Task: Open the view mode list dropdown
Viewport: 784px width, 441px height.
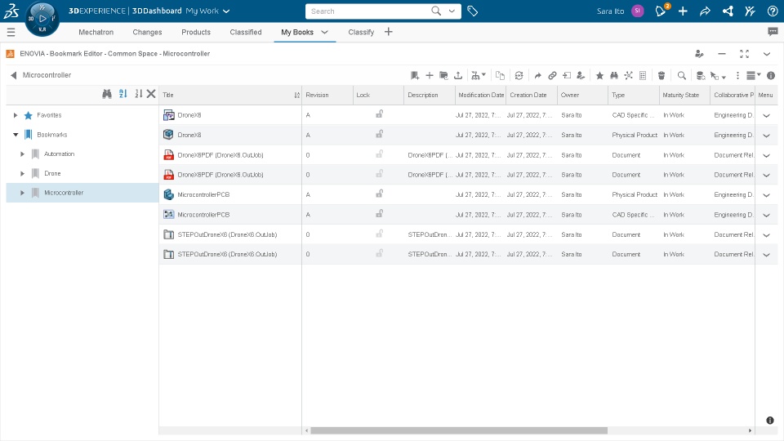Action: [754, 75]
